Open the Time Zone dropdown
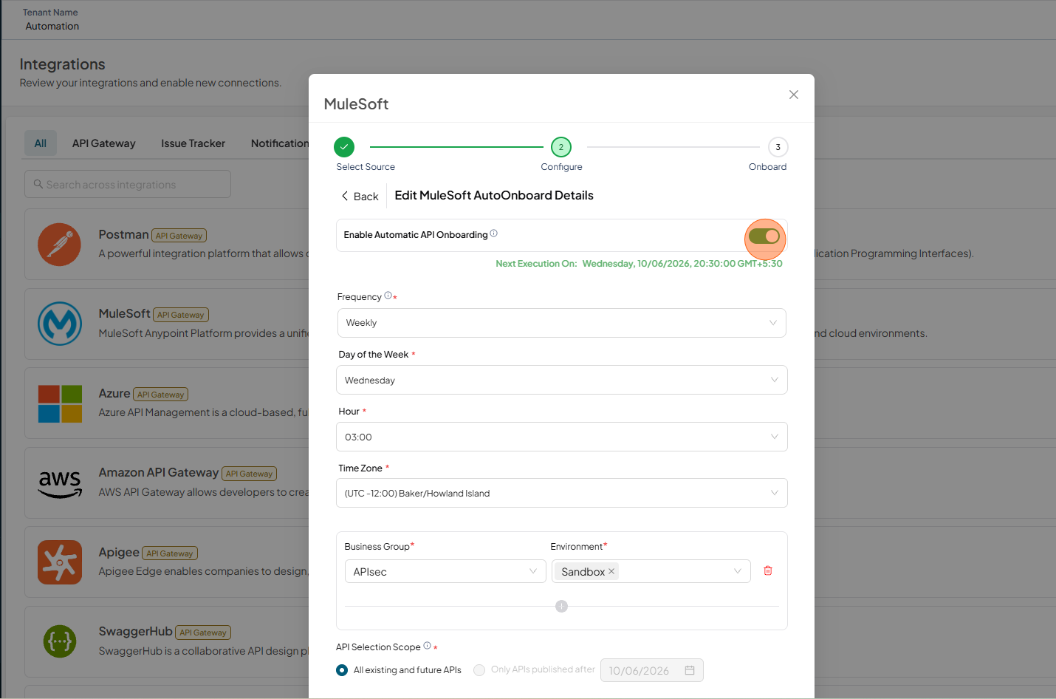The height and width of the screenshot is (699, 1056). click(561, 493)
